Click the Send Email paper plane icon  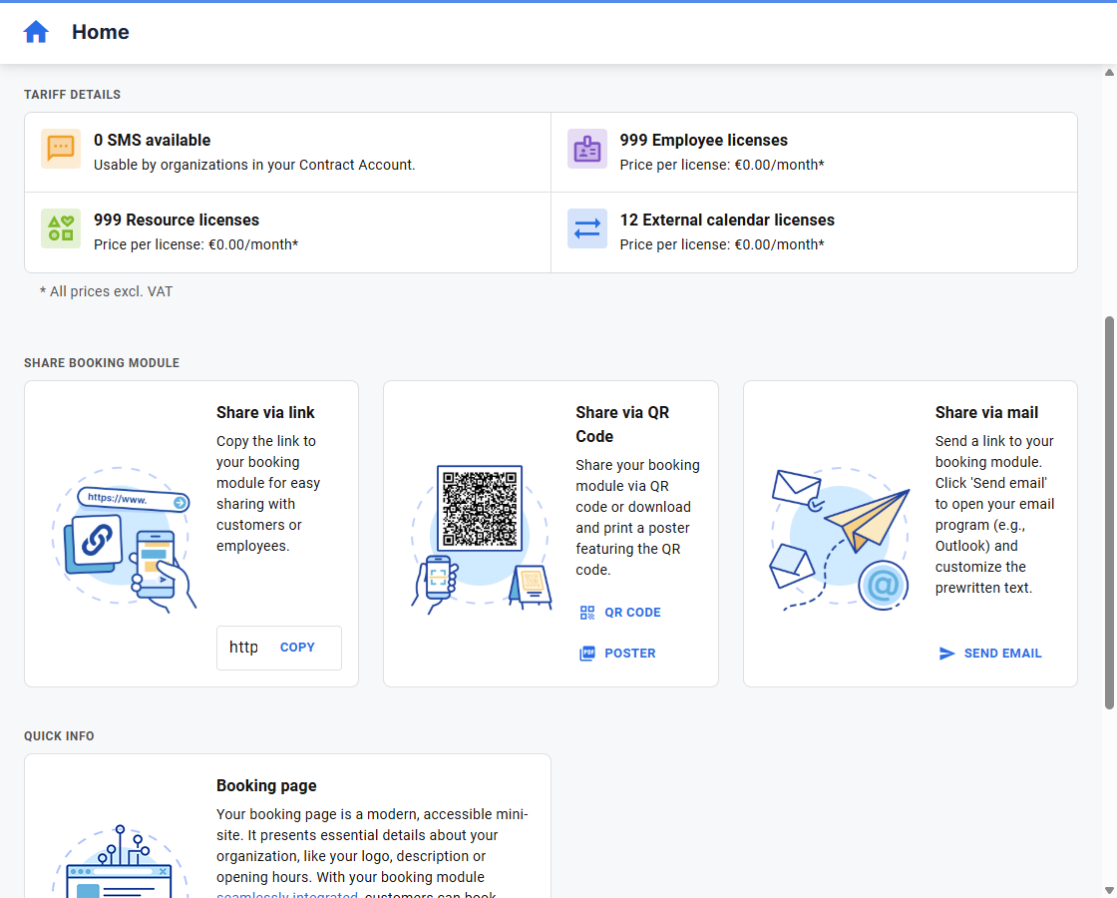(x=946, y=653)
